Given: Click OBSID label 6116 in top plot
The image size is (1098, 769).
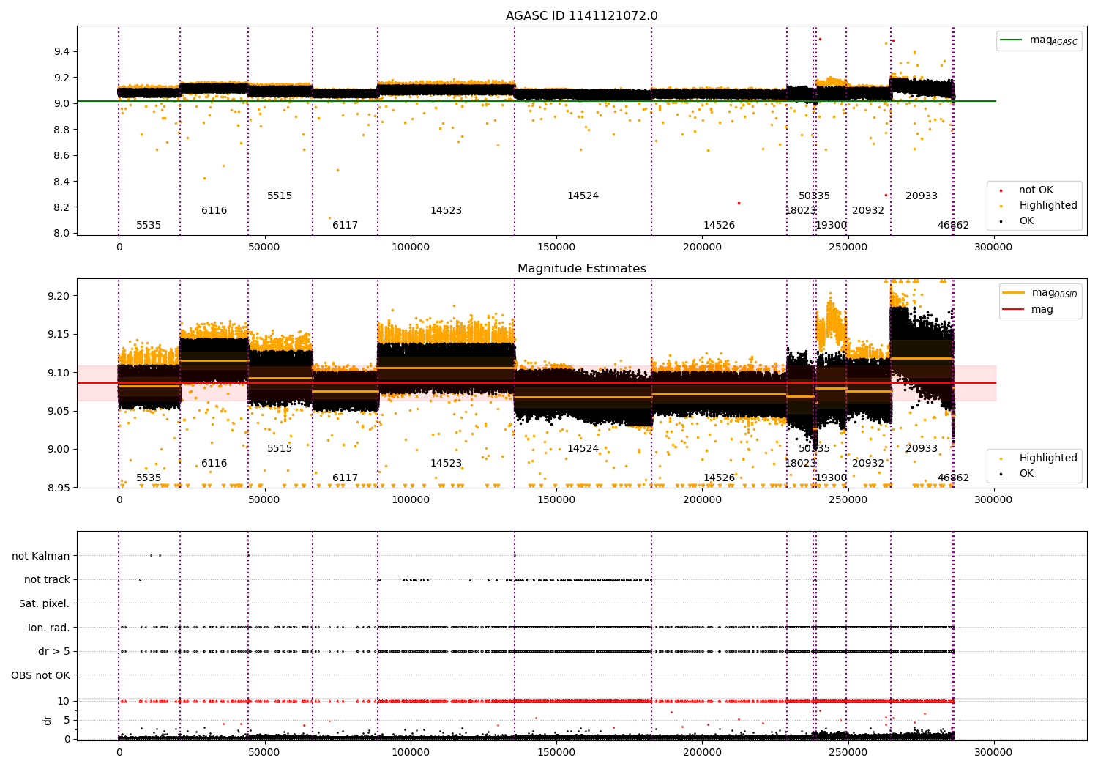Looking at the screenshot, I should tap(214, 211).
